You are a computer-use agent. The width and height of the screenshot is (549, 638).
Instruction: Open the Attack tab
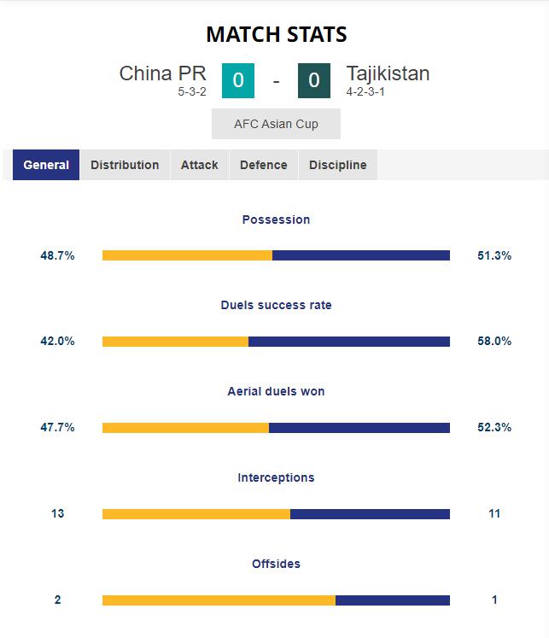[199, 165]
